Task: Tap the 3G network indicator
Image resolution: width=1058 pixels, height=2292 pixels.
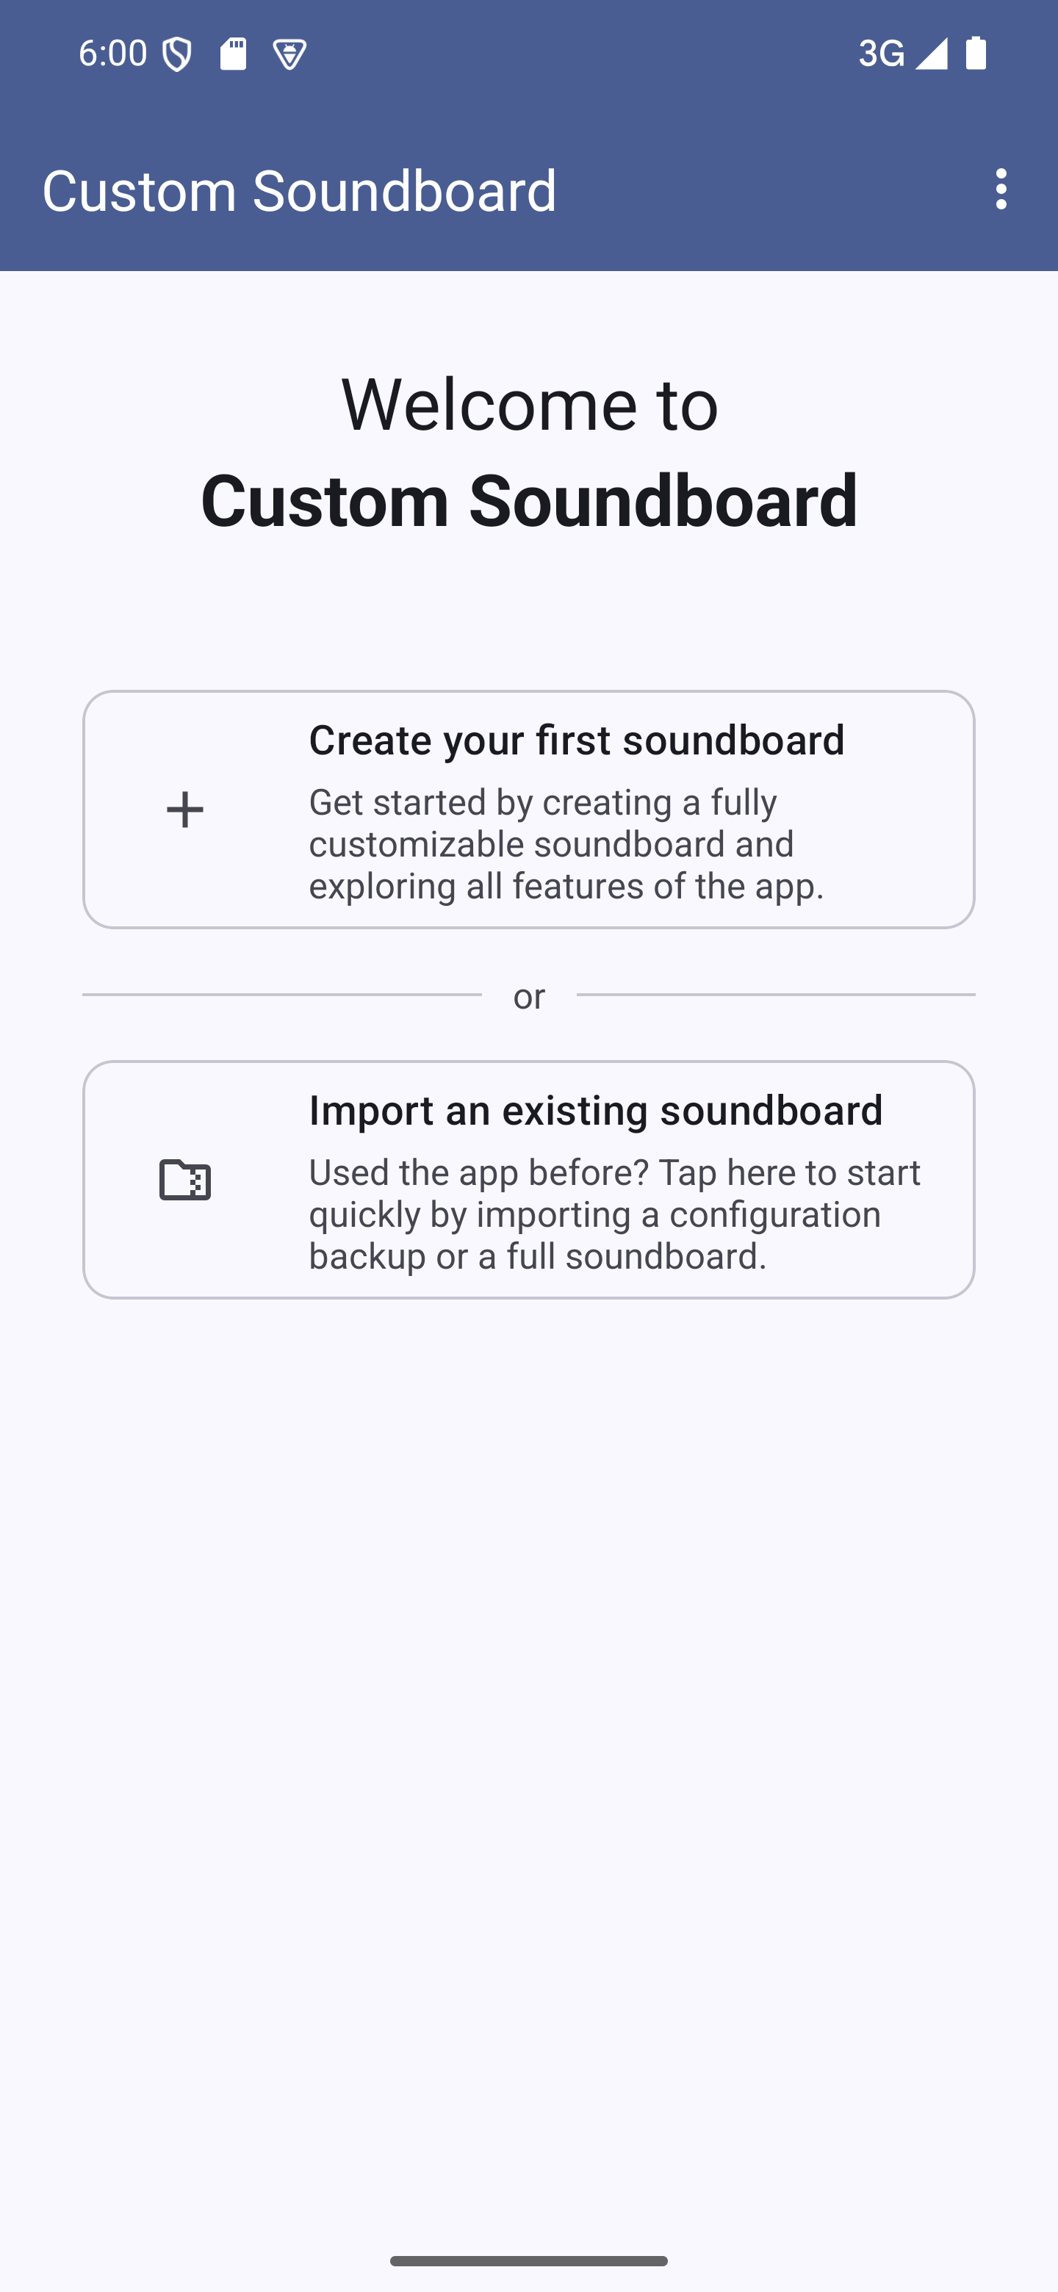Action: click(x=881, y=54)
